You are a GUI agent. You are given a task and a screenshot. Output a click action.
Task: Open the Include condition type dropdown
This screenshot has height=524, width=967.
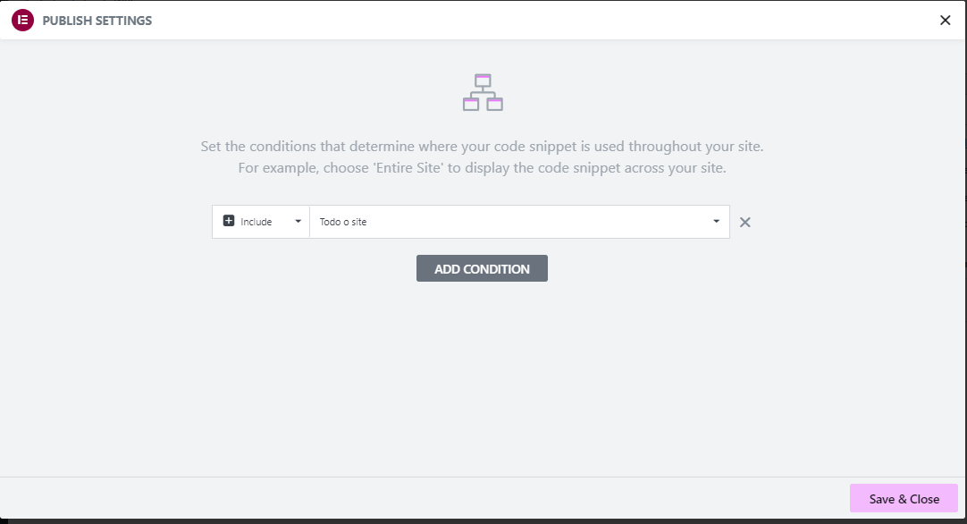[x=261, y=222]
